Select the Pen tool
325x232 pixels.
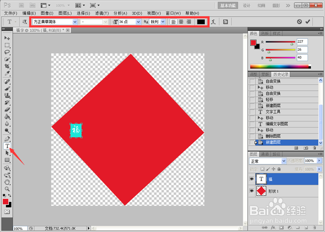tap(7, 139)
